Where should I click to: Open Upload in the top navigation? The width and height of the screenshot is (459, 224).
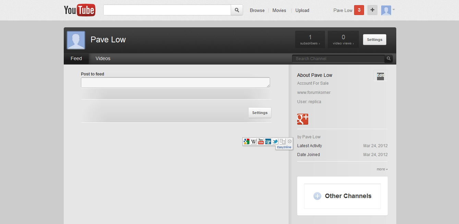click(302, 11)
